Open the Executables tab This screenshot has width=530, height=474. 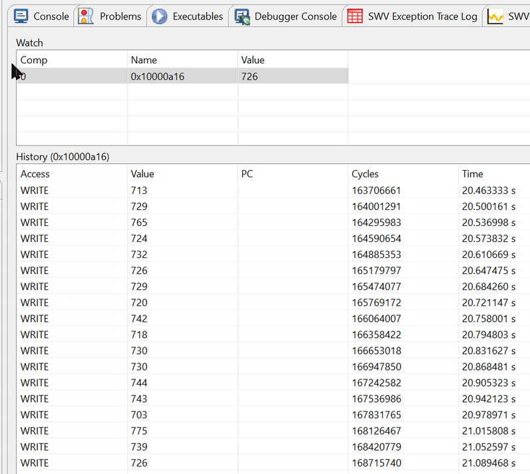click(188, 16)
